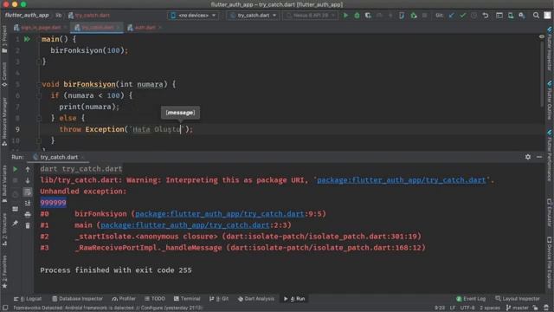
Task: Select try_catch.dart tab in Run panel
Action: [x=59, y=157]
